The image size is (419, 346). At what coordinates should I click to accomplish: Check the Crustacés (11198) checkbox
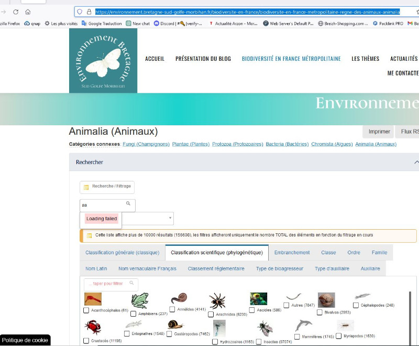tap(86, 341)
